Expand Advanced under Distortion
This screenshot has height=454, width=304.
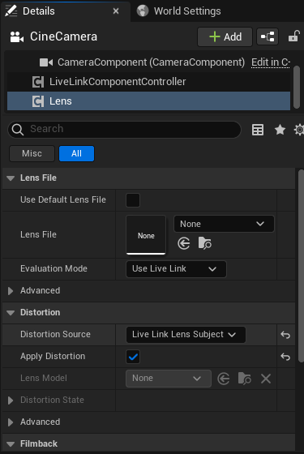11,422
